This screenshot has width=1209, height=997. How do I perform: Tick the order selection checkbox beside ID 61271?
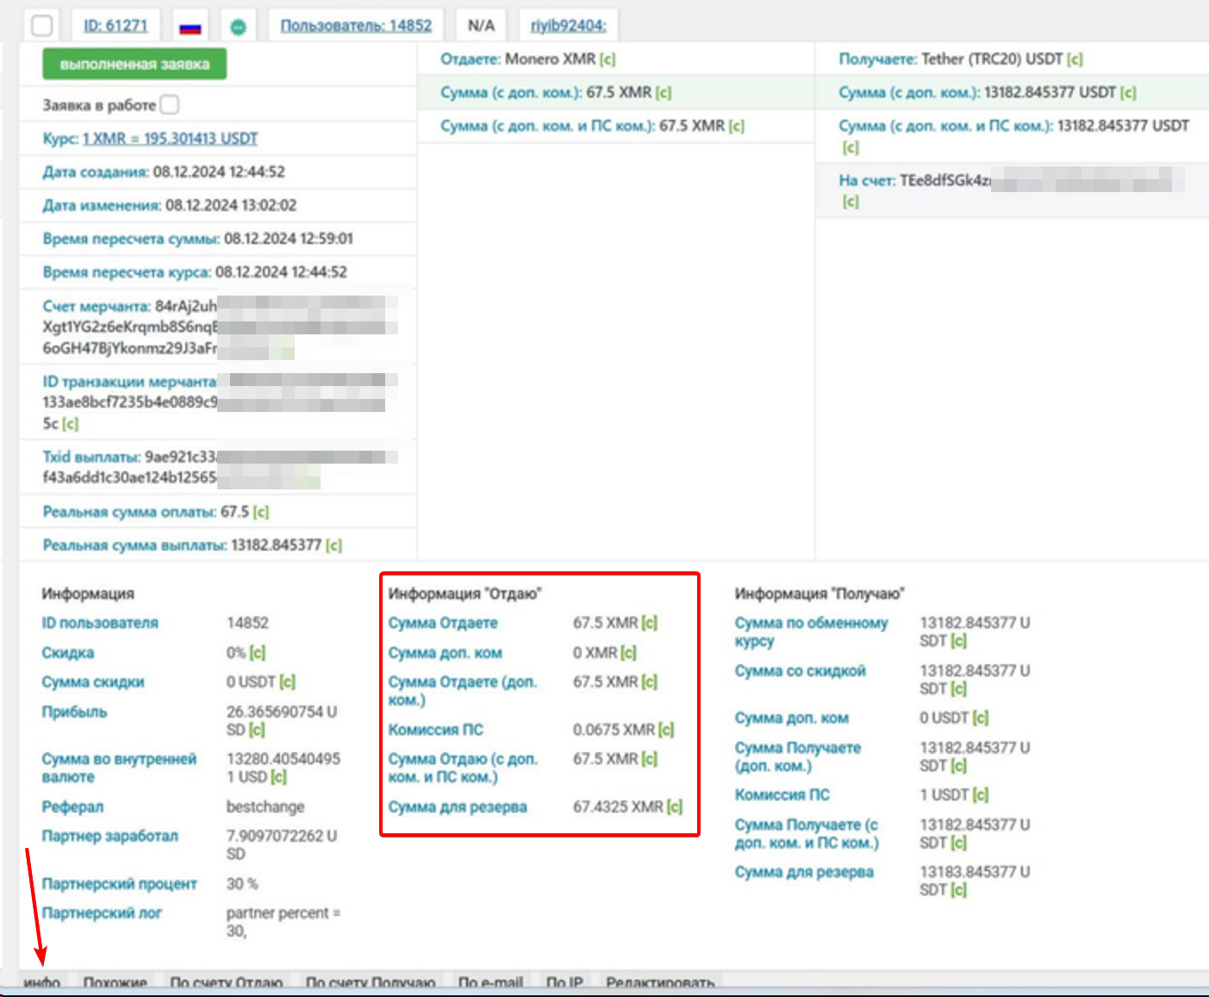(x=41, y=25)
